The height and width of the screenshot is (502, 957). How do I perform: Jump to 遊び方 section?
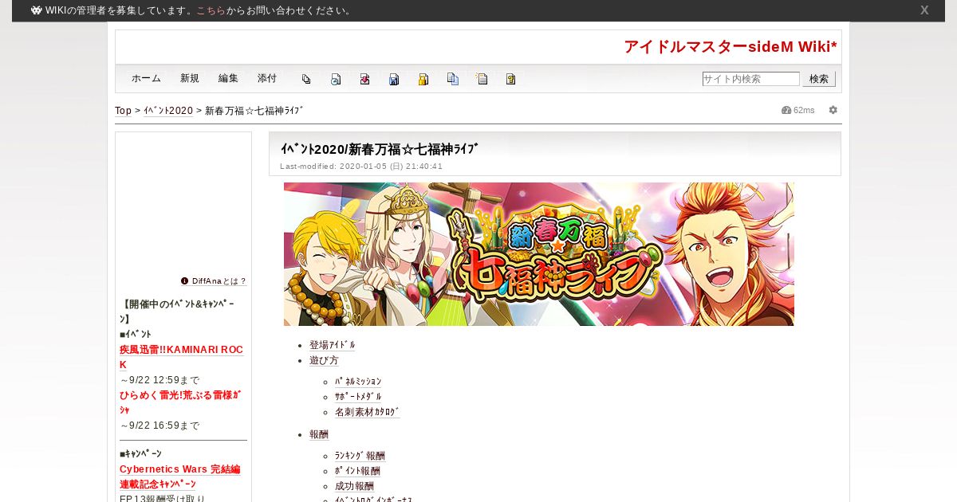coord(324,360)
